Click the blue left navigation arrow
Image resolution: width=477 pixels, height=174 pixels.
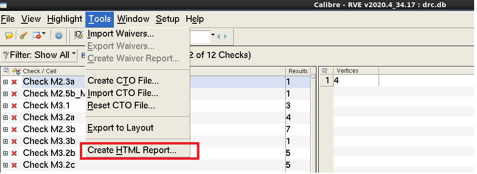pos(218,36)
